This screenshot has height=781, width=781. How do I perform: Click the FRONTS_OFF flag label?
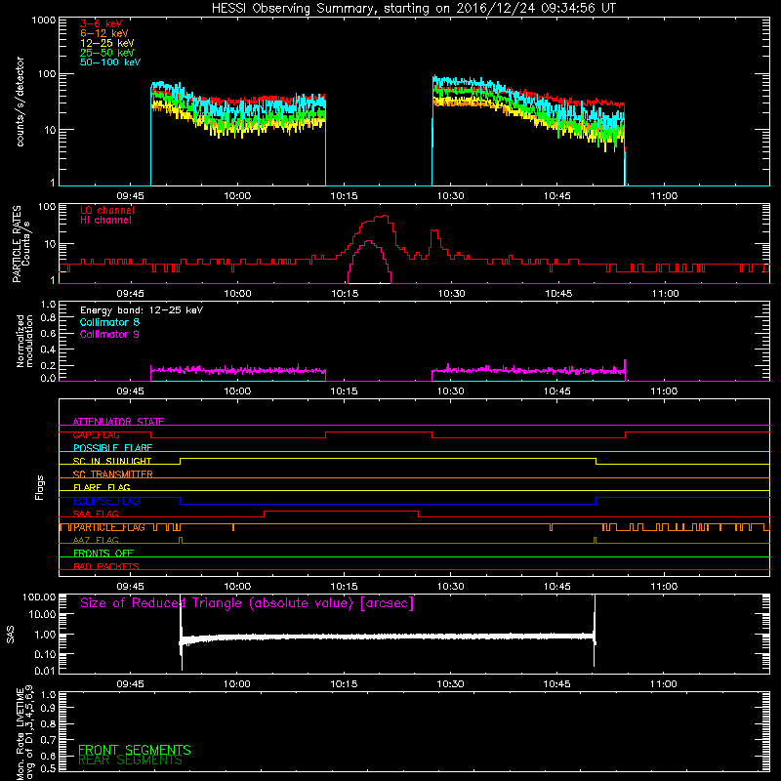pyautogui.click(x=103, y=554)
